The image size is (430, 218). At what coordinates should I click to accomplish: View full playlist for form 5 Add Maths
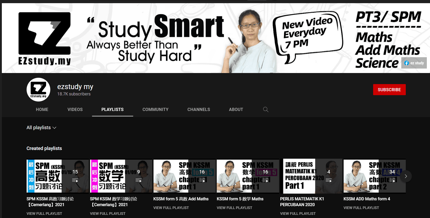point(171,208)
